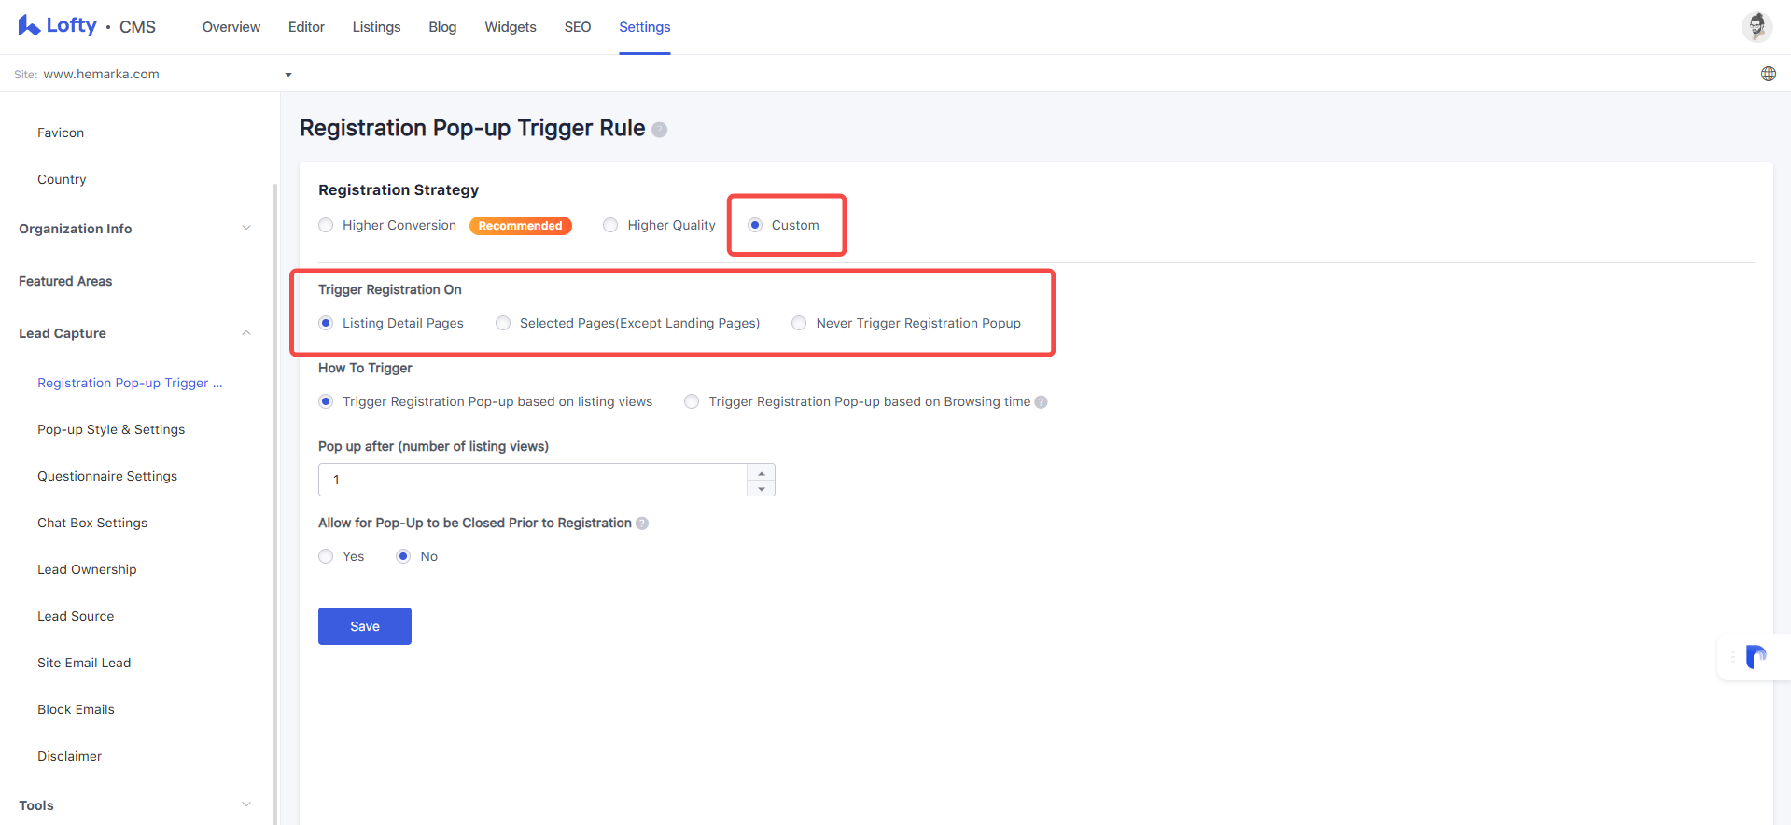
Task: Open Chat Box Settings
Action: (x=92, y=523)
